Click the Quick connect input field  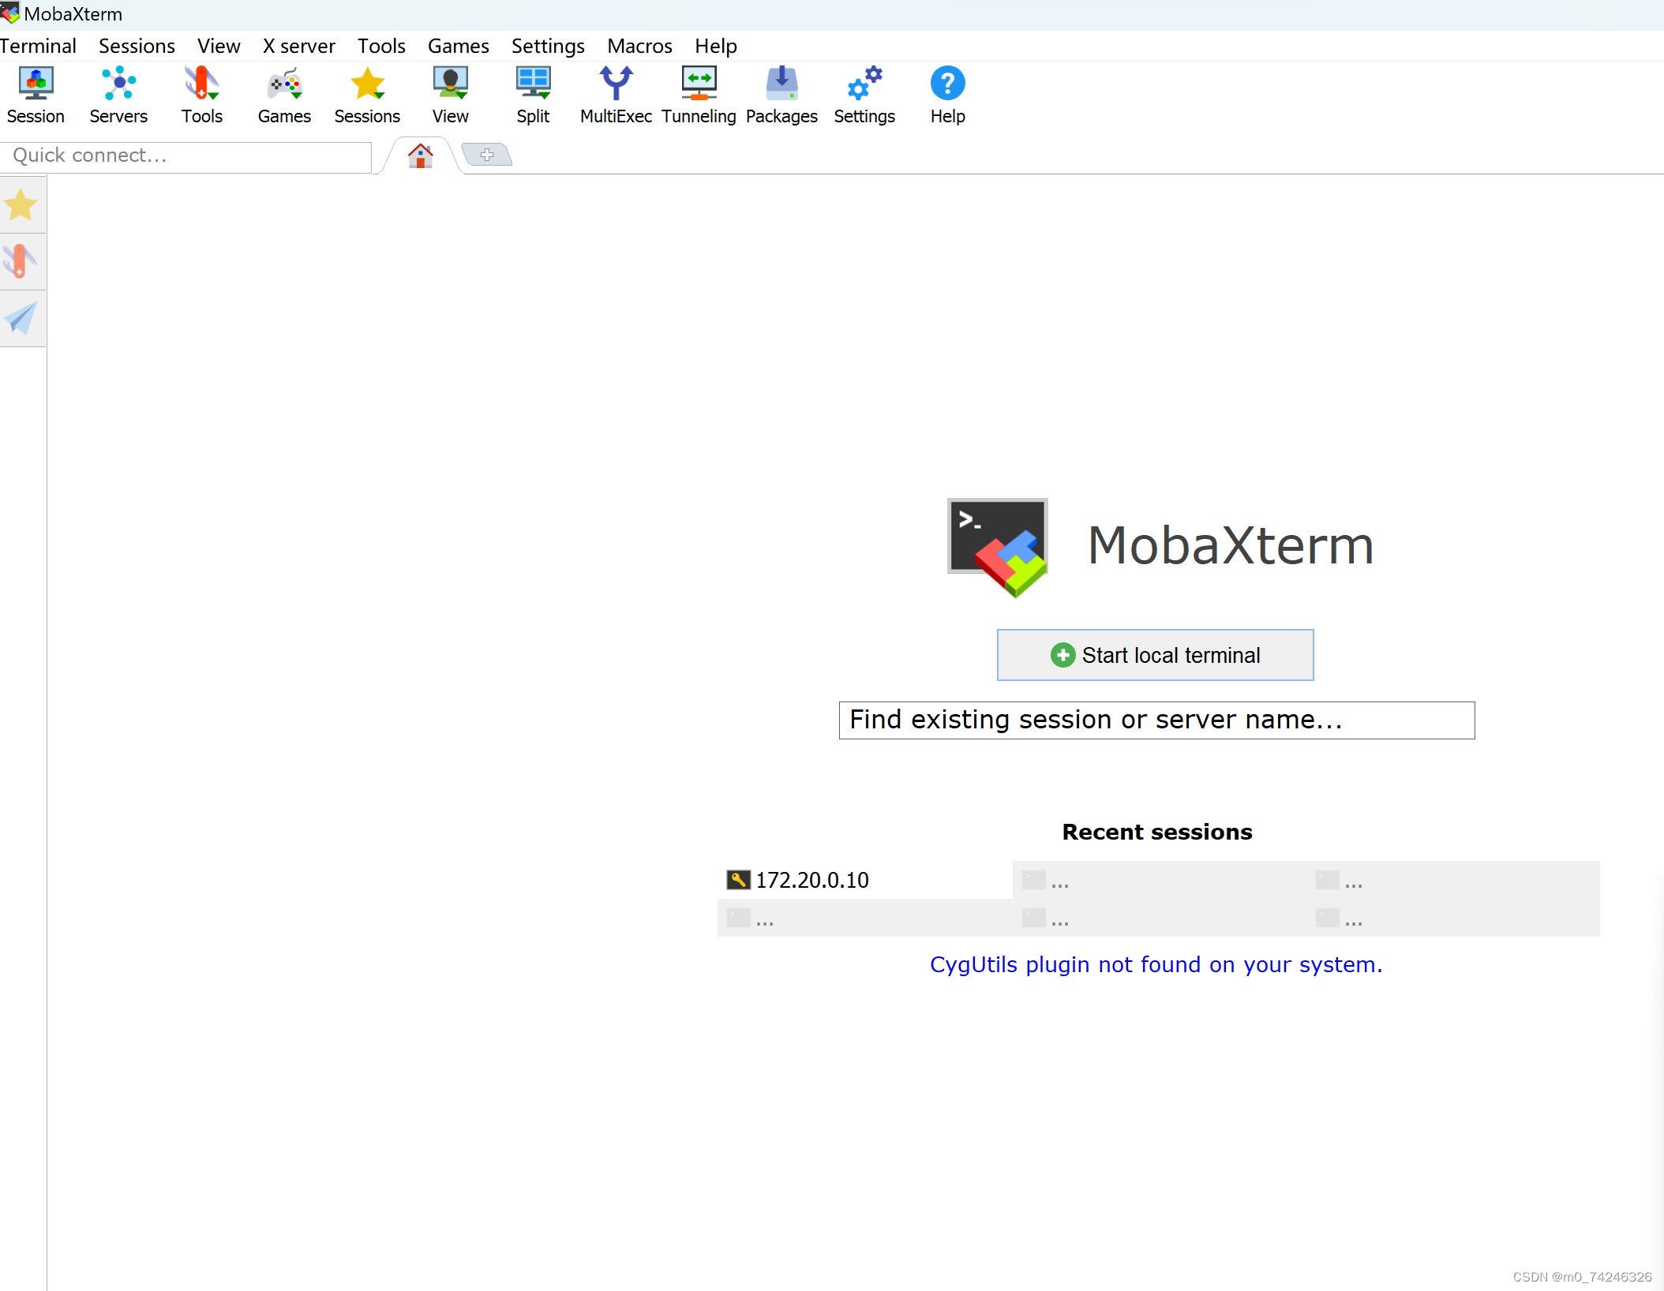pyautogui.click(x=186, y=155)
